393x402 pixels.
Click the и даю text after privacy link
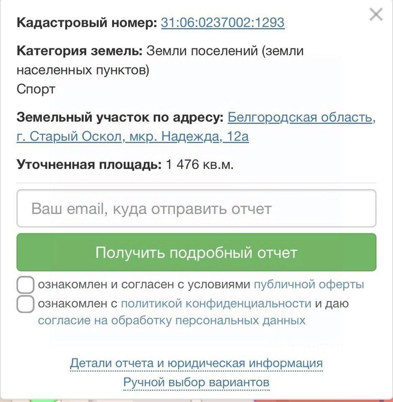click(332, 304)
